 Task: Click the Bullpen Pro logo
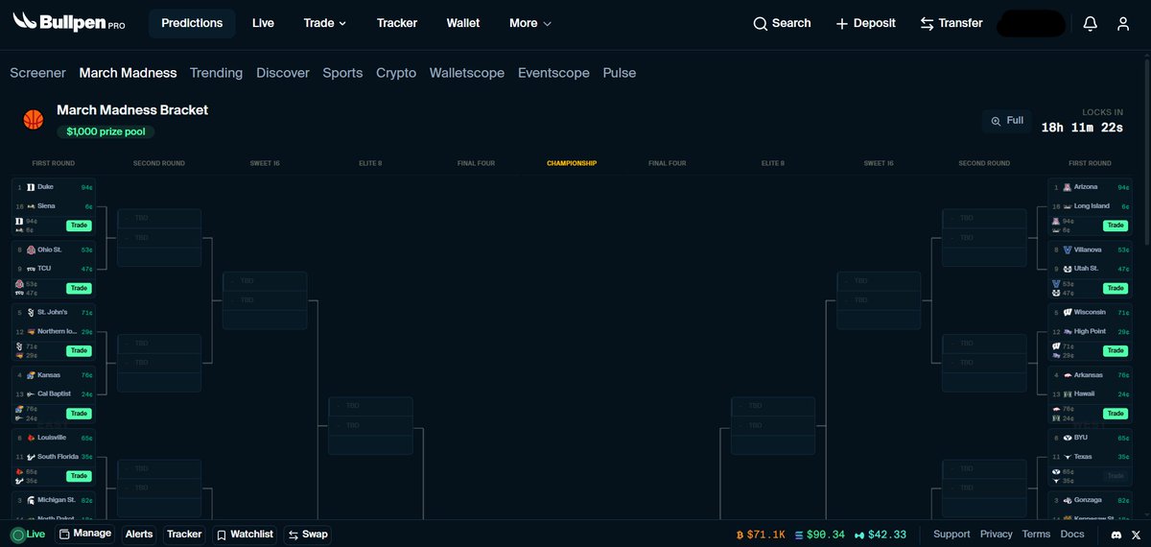click(69, 21)
